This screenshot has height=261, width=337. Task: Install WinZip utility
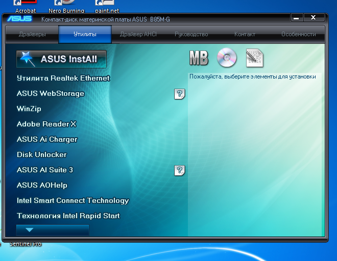(29, 109)
